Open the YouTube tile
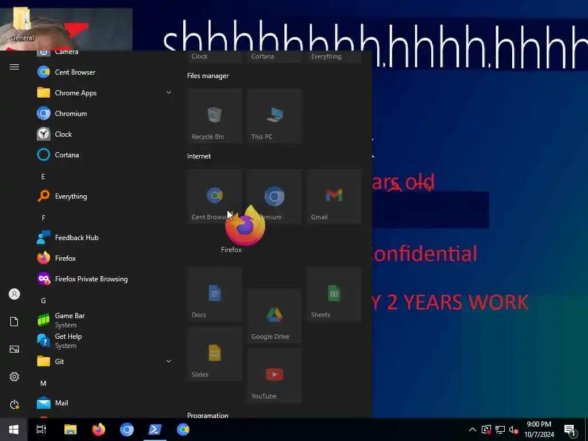This screenshot has width=588, height=441. [x=274, y=376]
